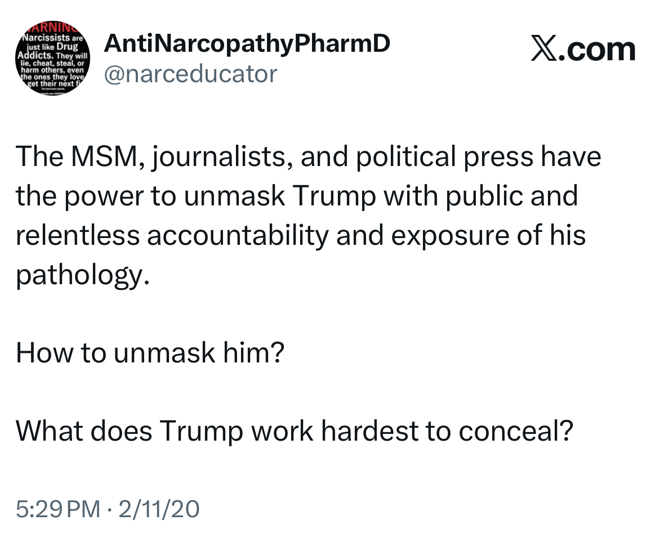Open the AntiNarcopathyPharmD profile avatar
This screenshot has height=538, width=664.
[50, 59]
